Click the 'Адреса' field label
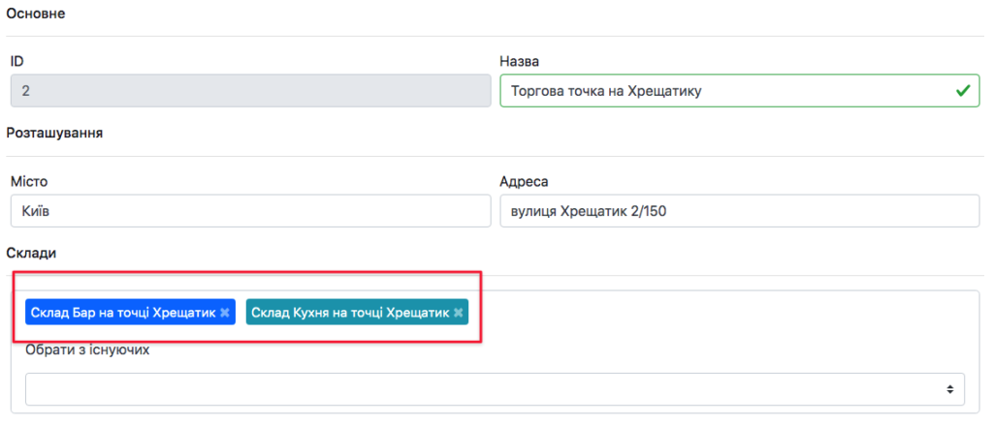Viewport: 993px width, 425px height. point(525,181)
